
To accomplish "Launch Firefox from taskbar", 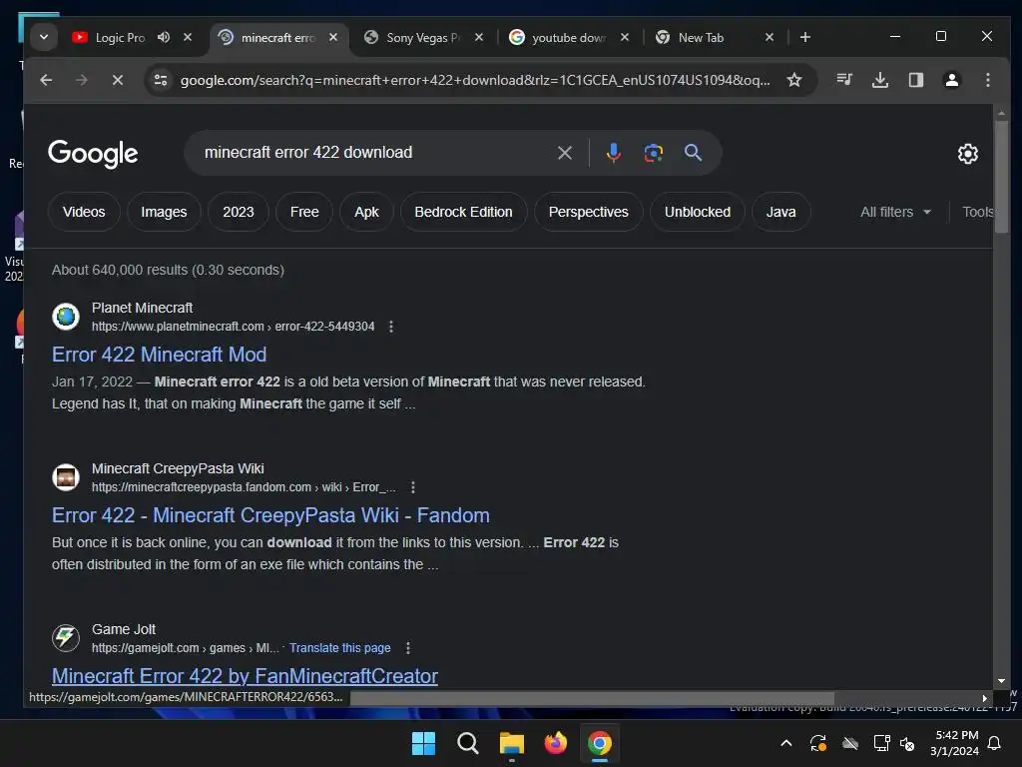I will (555, 743).
